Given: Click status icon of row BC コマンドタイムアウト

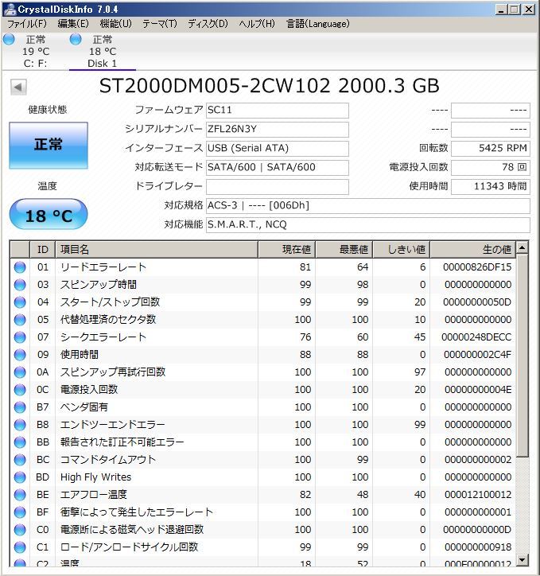Looking at the screenshot, I should [x=20, y=460].
